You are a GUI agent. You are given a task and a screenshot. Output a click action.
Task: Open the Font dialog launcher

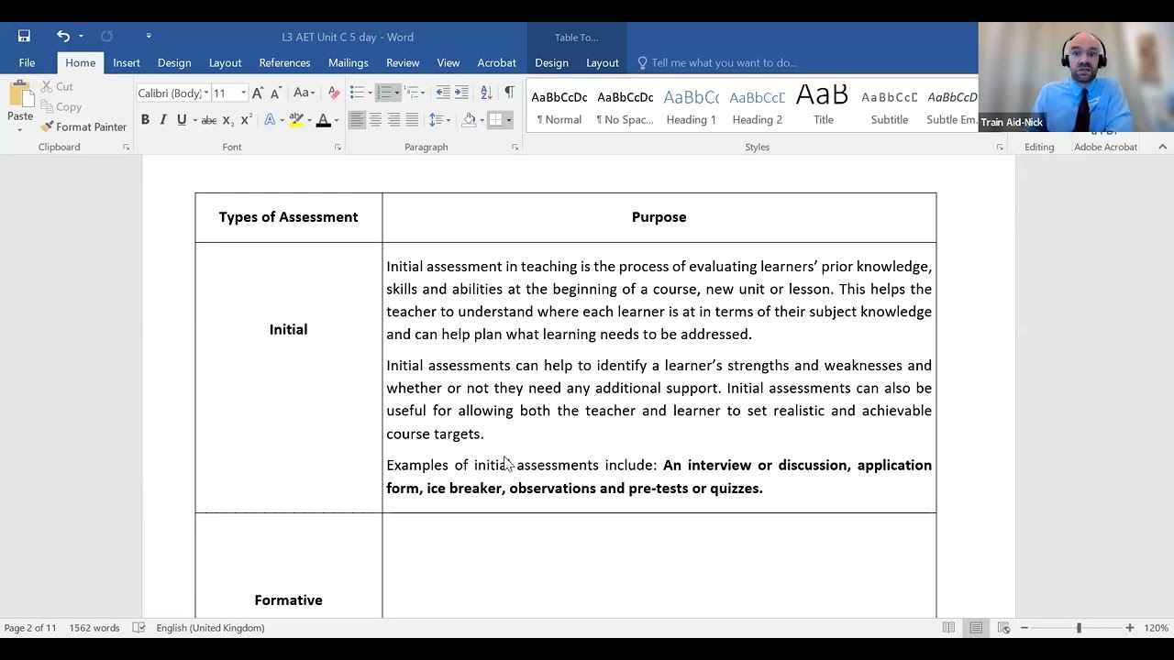(x=338, y=147)
